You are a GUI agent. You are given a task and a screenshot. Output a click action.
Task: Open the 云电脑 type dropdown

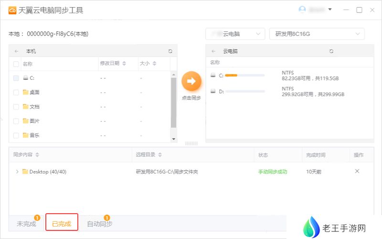pyautogui.click(x=235, y=34)
